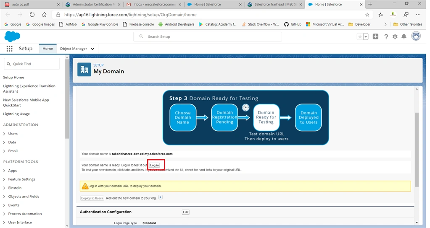
Task: Open Setup Home in sidebar
Action: click(x=13, y=78)
